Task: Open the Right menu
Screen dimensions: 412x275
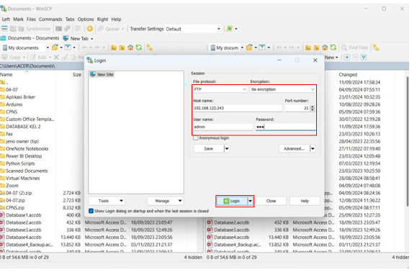Action: point(102,19)
